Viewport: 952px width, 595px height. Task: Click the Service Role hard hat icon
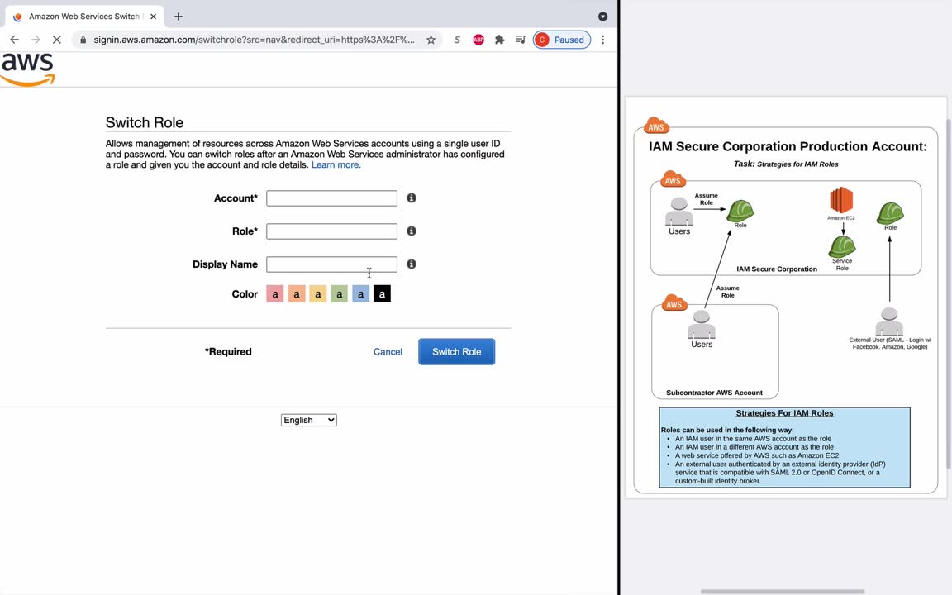tap(842, 246)
